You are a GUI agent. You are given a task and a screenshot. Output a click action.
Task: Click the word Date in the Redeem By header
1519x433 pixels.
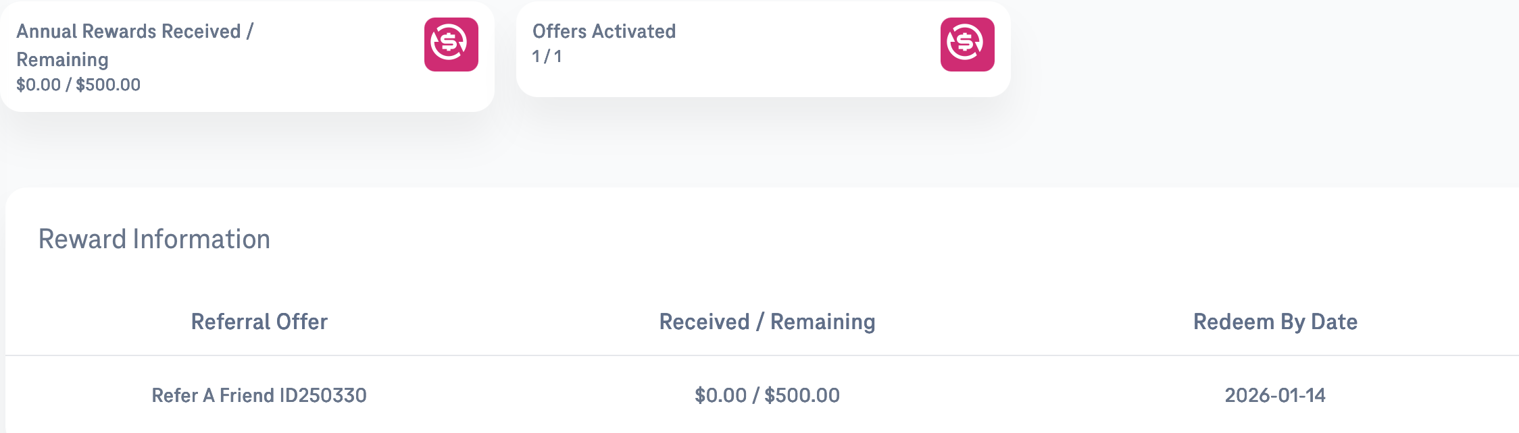point(1334,322)
